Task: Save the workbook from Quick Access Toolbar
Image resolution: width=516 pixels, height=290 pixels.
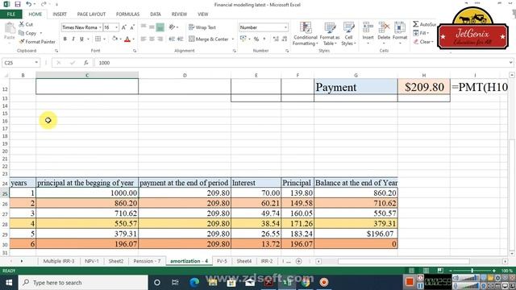Action: [x=18, y=4]
